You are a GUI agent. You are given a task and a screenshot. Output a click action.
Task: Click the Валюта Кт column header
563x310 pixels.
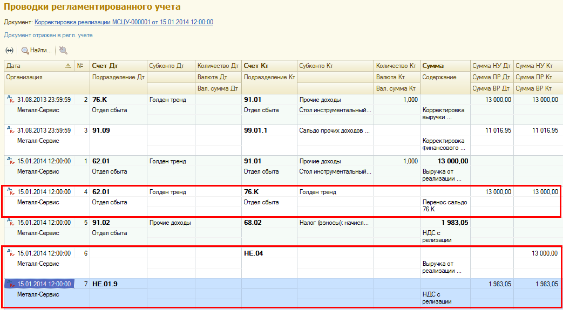coord(397,77)
